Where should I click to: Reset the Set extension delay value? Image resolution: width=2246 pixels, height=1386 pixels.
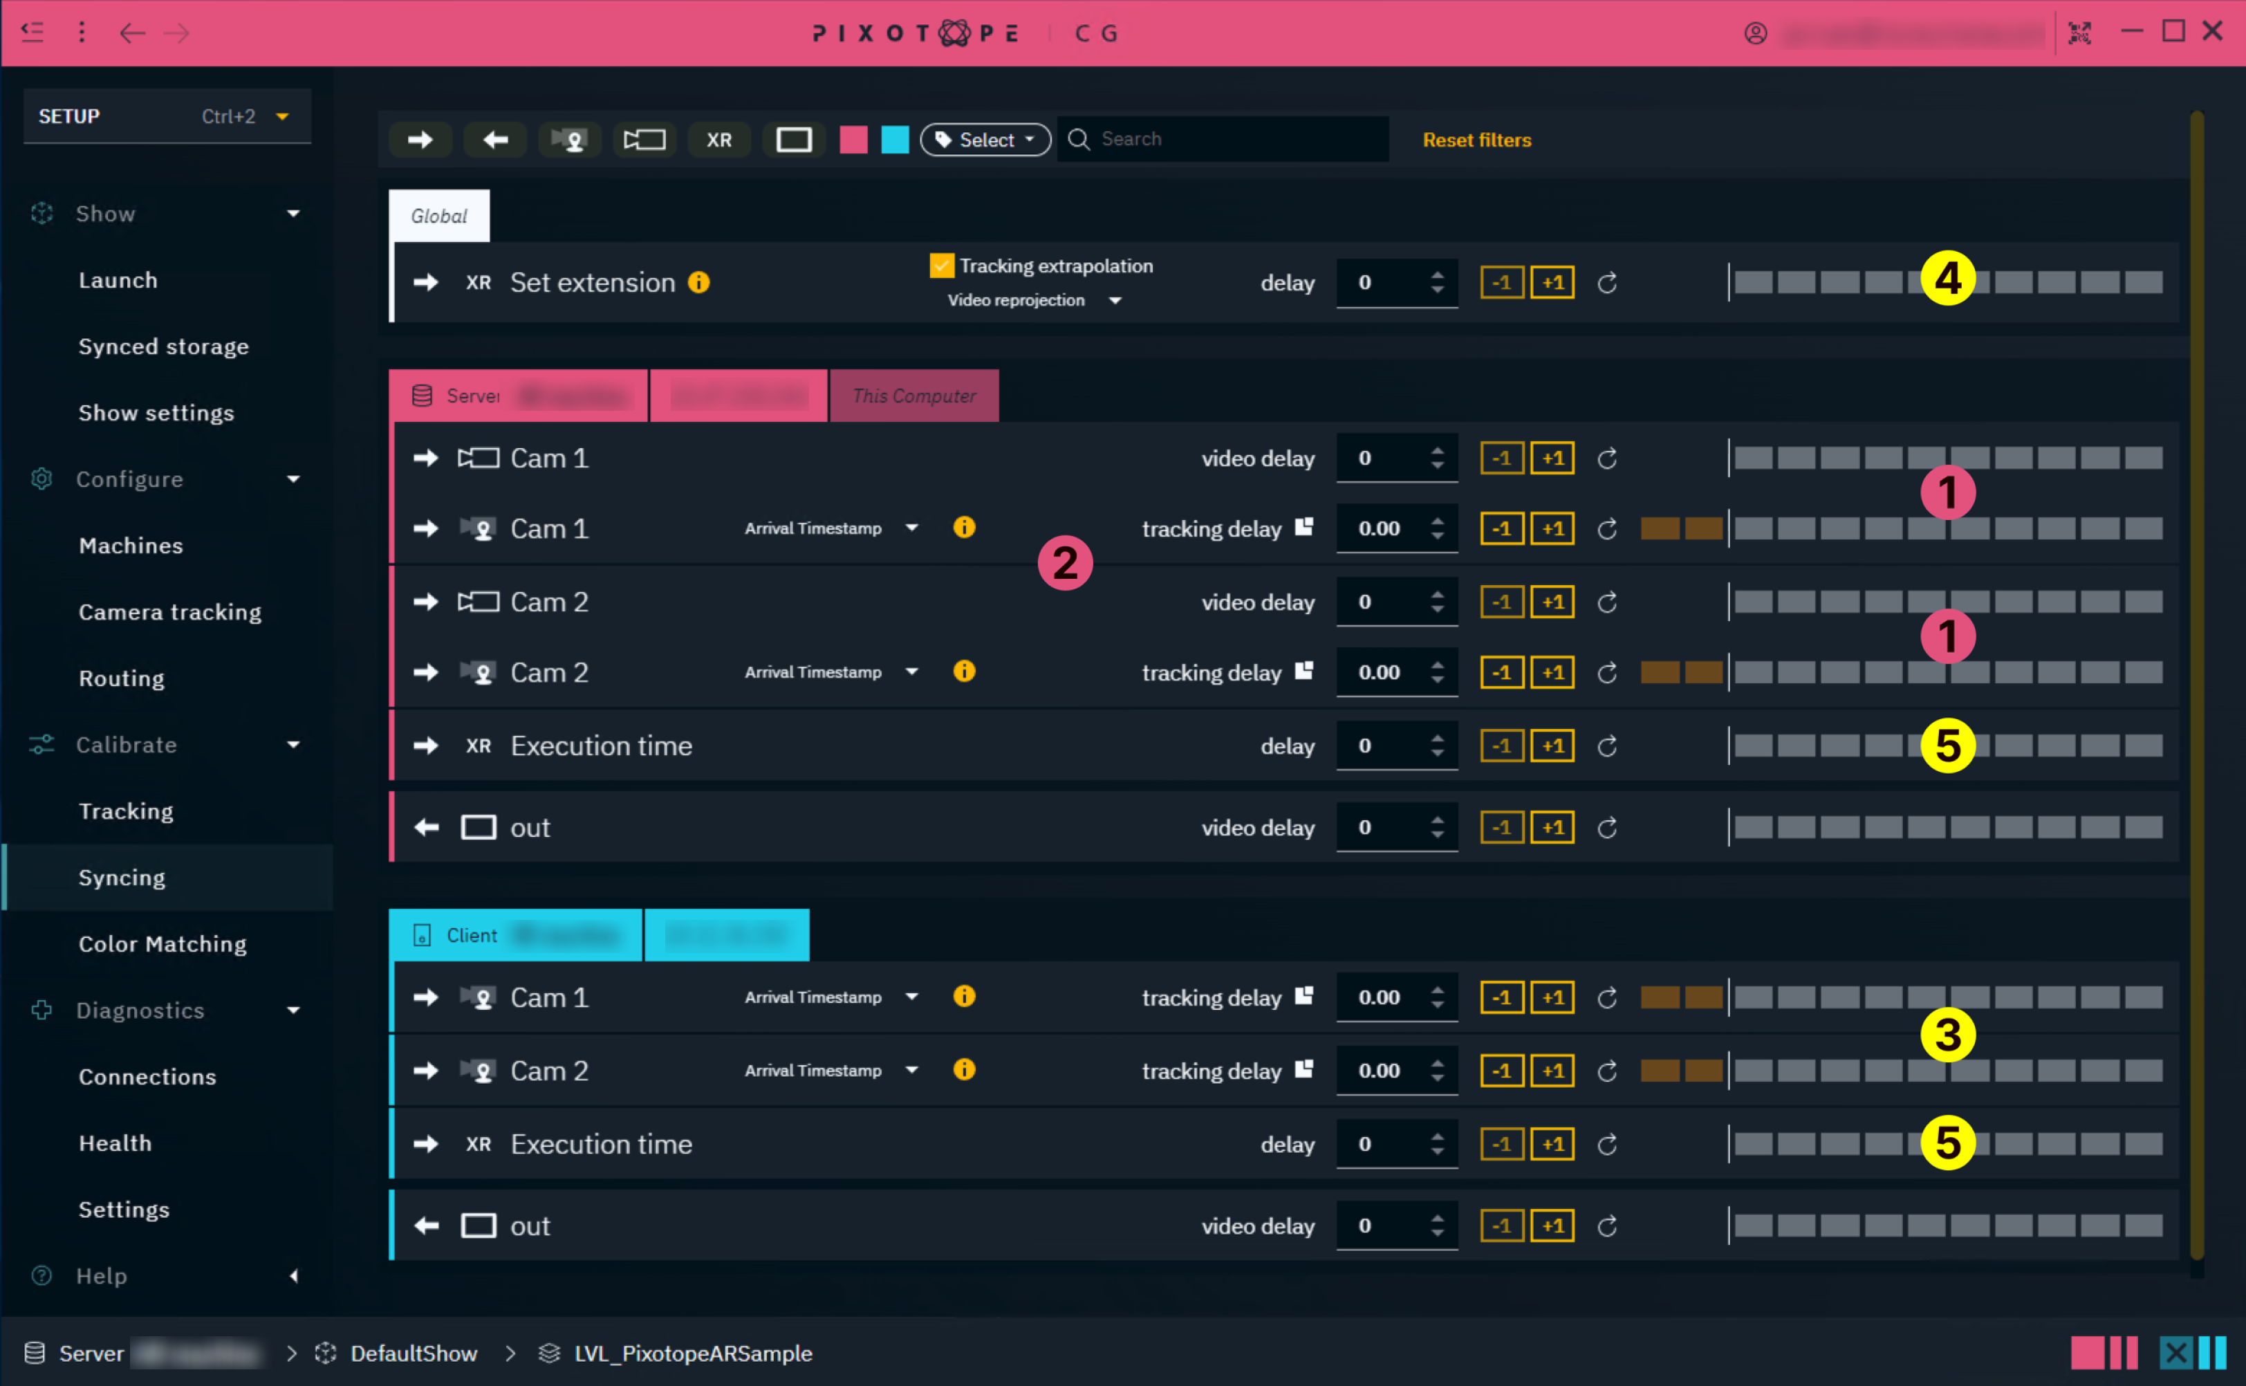[1606, 282]
